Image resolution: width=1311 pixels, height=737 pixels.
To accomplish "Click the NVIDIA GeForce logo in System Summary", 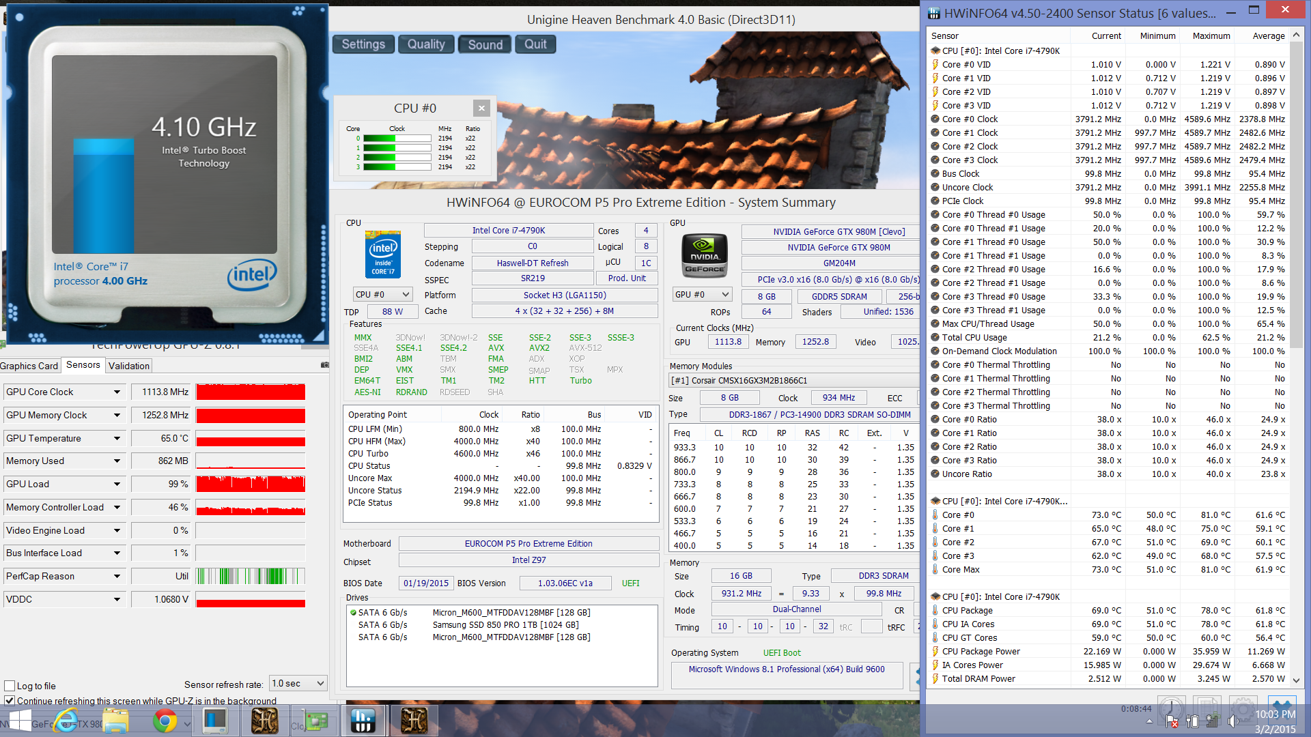I will [705, 255].
